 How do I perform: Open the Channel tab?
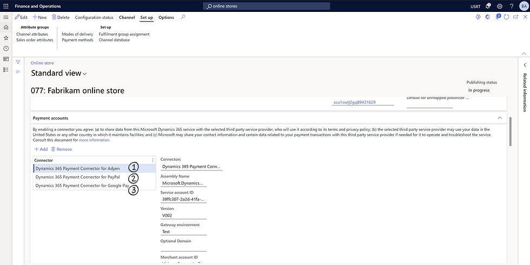click(x=127, y=17)
